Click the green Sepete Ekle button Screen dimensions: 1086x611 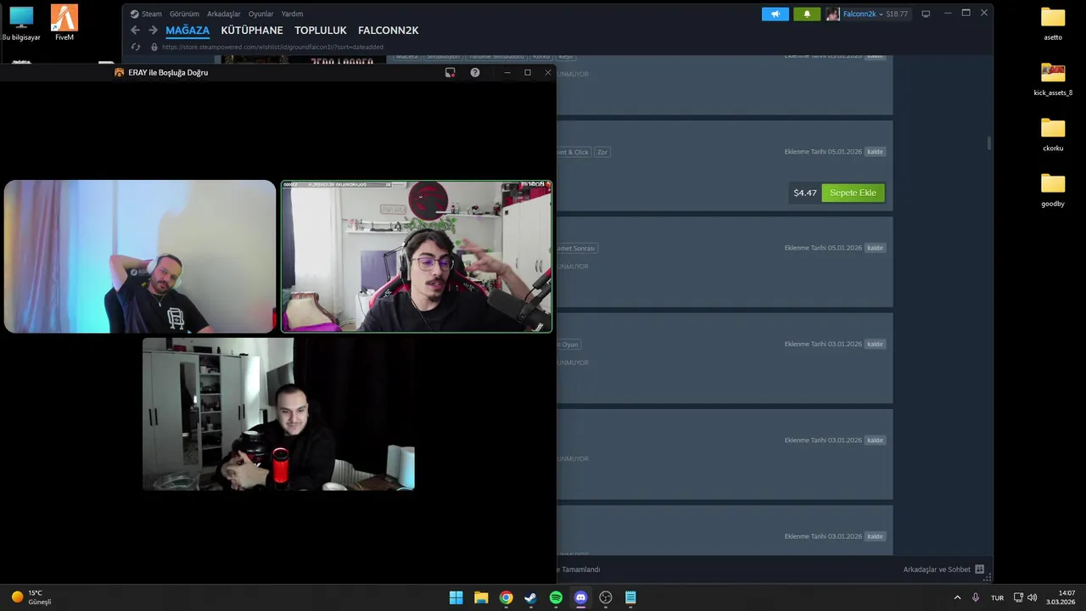tap(853, 193)
